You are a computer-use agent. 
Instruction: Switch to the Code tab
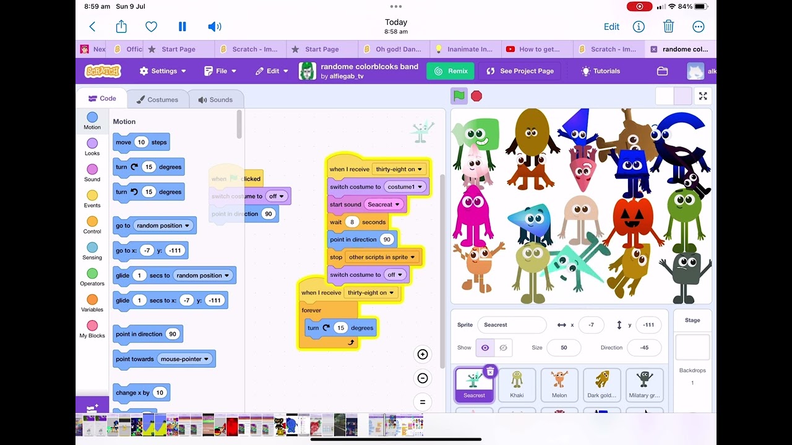[x=101, y=98]
